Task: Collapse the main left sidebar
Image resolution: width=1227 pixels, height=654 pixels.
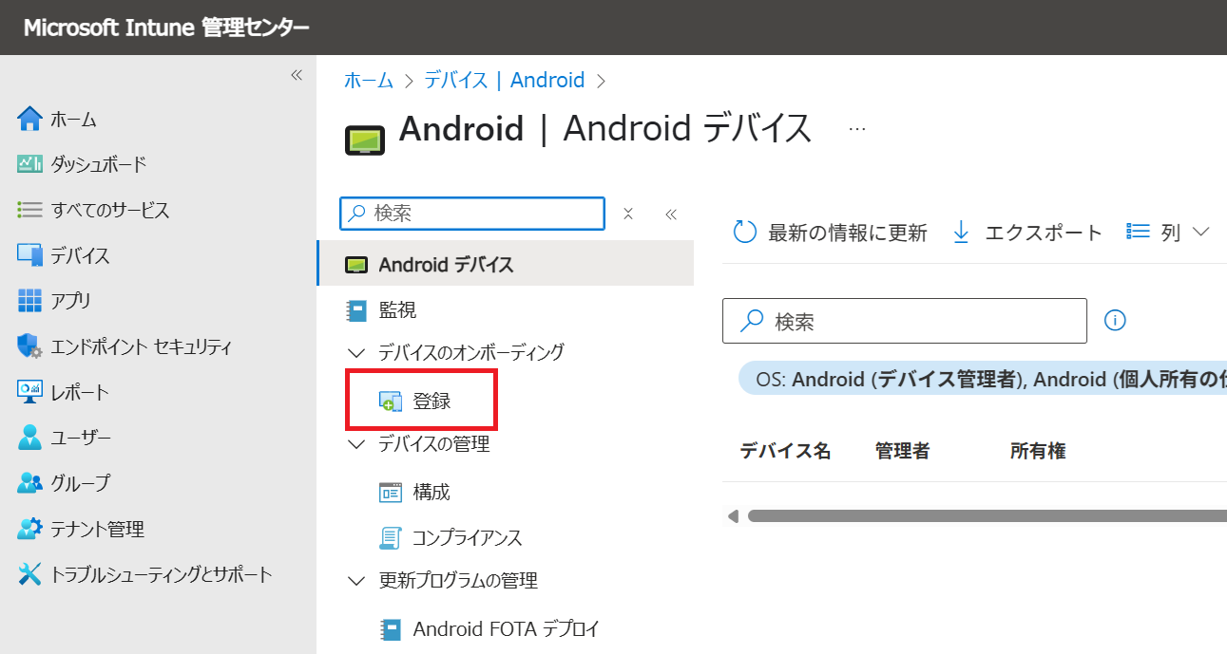Action: 297,74
